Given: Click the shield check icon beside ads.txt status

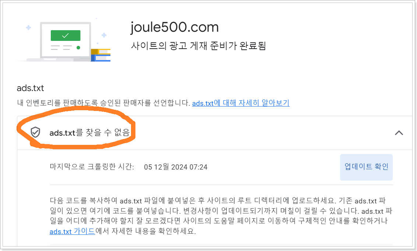Looking at the screenshot, I should [x=35, y=132].
